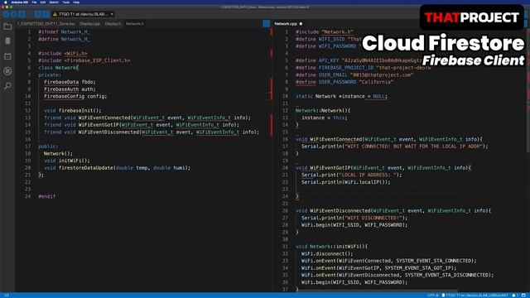Click the Verify sketch toolbar icon
The width and height of the screenshot is (530, 298).
click(x=6, y=14)
